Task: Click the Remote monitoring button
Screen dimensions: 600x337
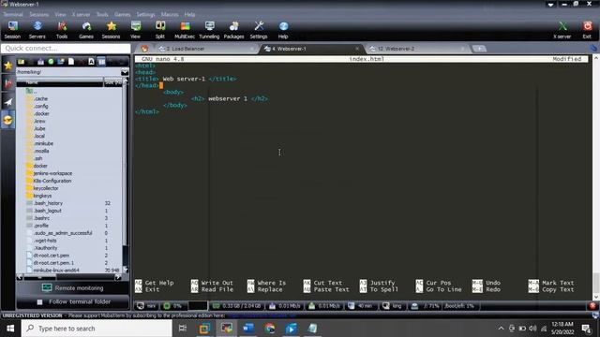Action: tap(73, 287)
